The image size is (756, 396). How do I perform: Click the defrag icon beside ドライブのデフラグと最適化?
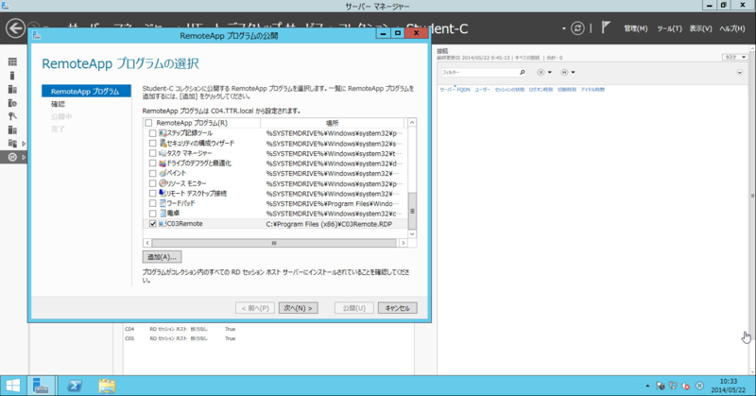(x=163, y=163)
